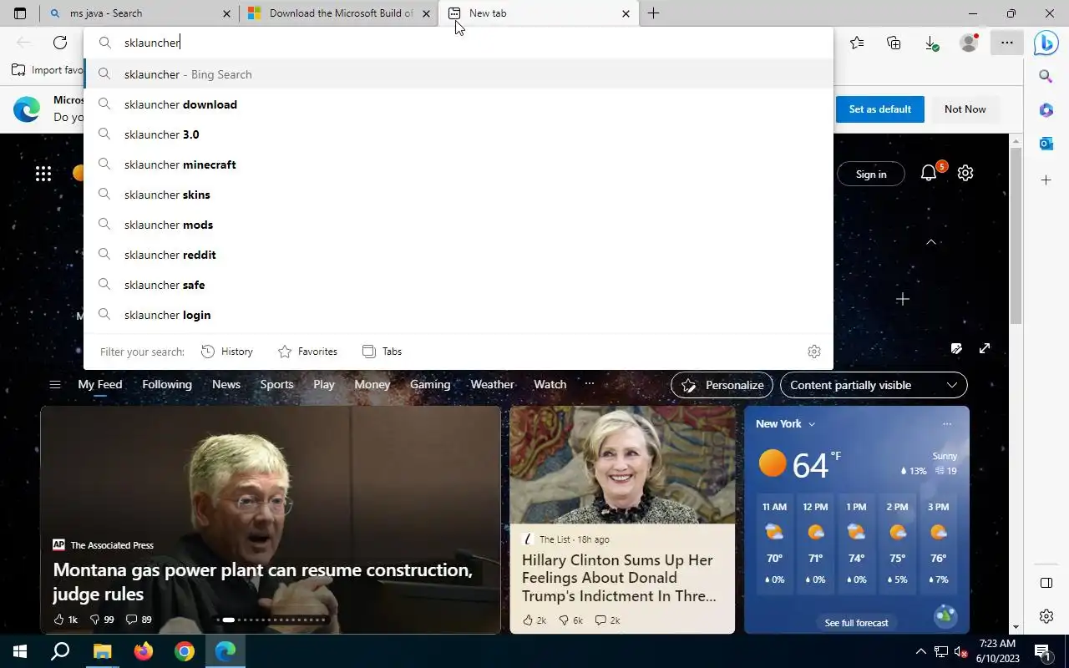This screenshot has height=668, width=1069.
Task: Click the Personalize button
Action: click(x=722, y=385)
